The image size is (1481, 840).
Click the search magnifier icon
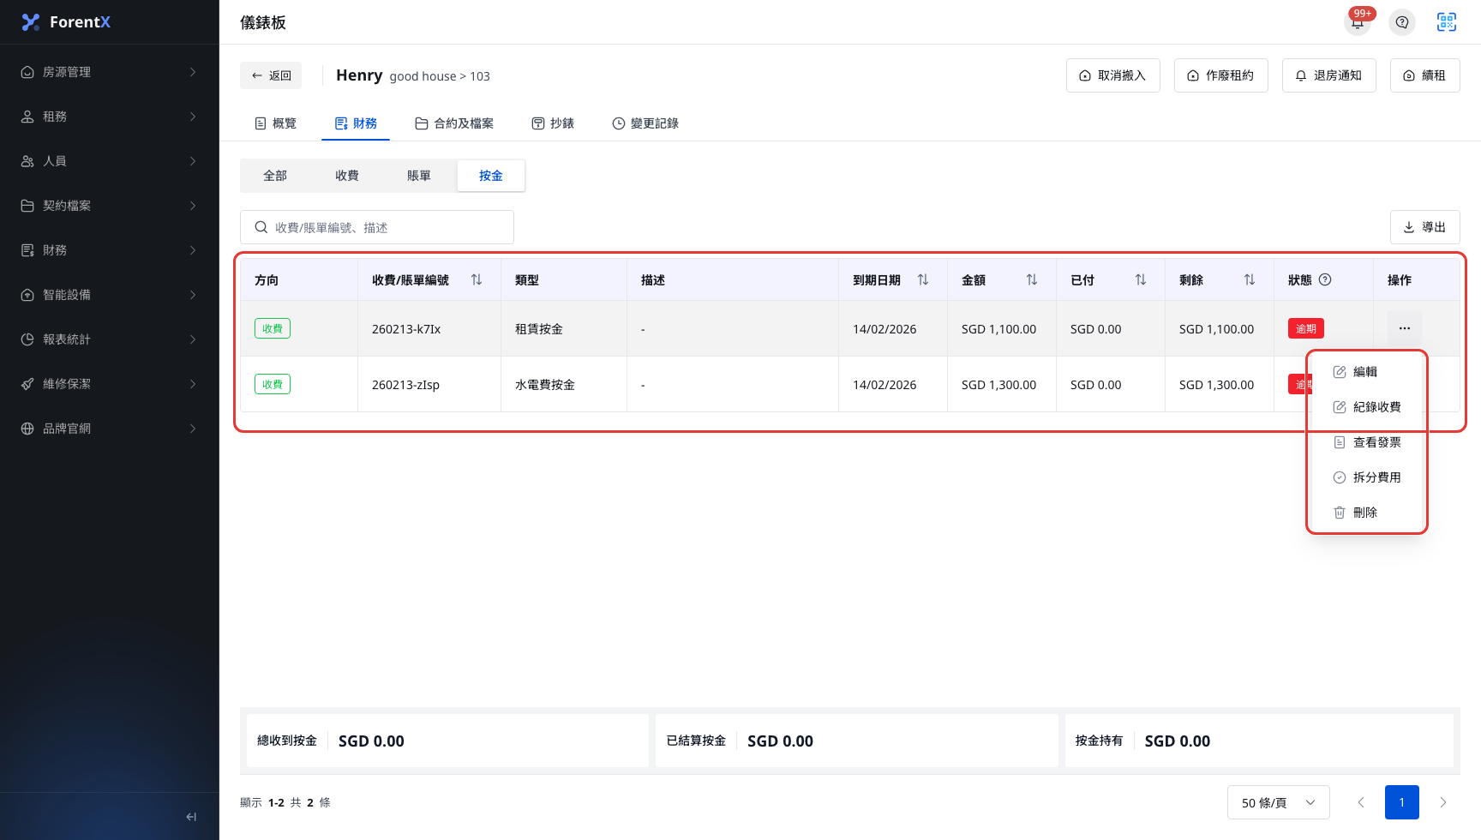pos(261,227)
